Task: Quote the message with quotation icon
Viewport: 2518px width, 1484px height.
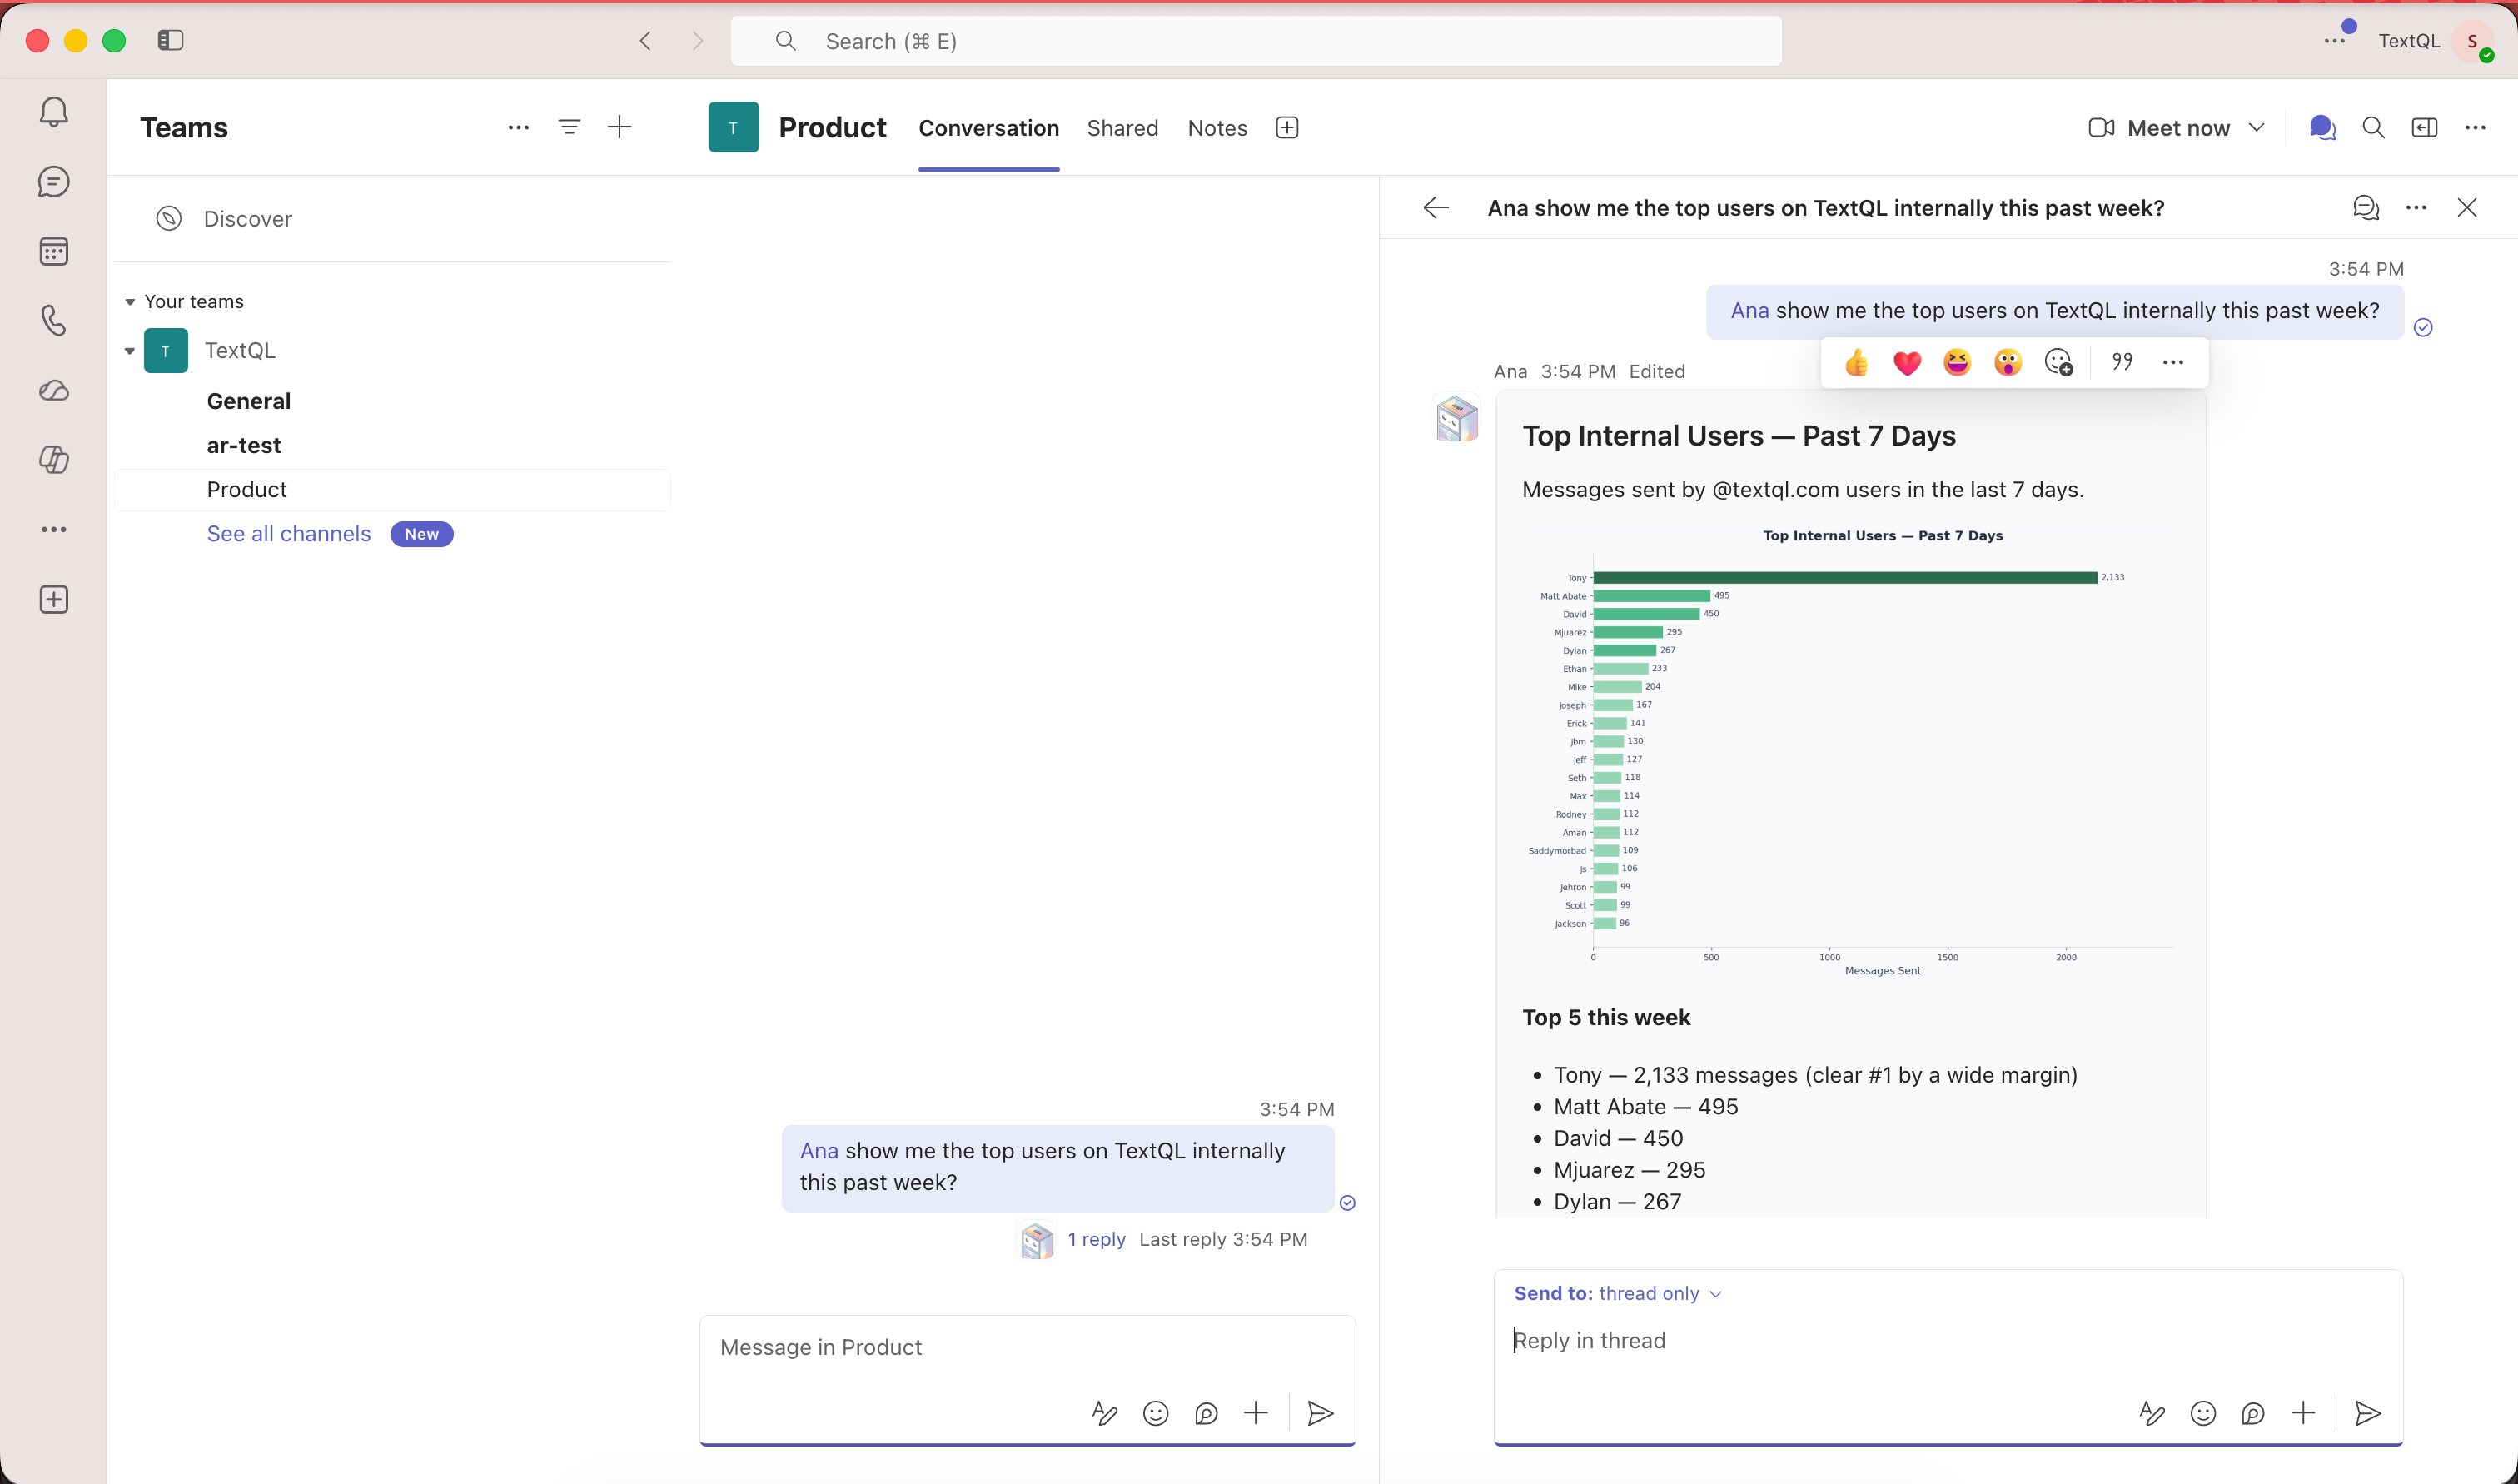Action: [x=2122, y=362]
